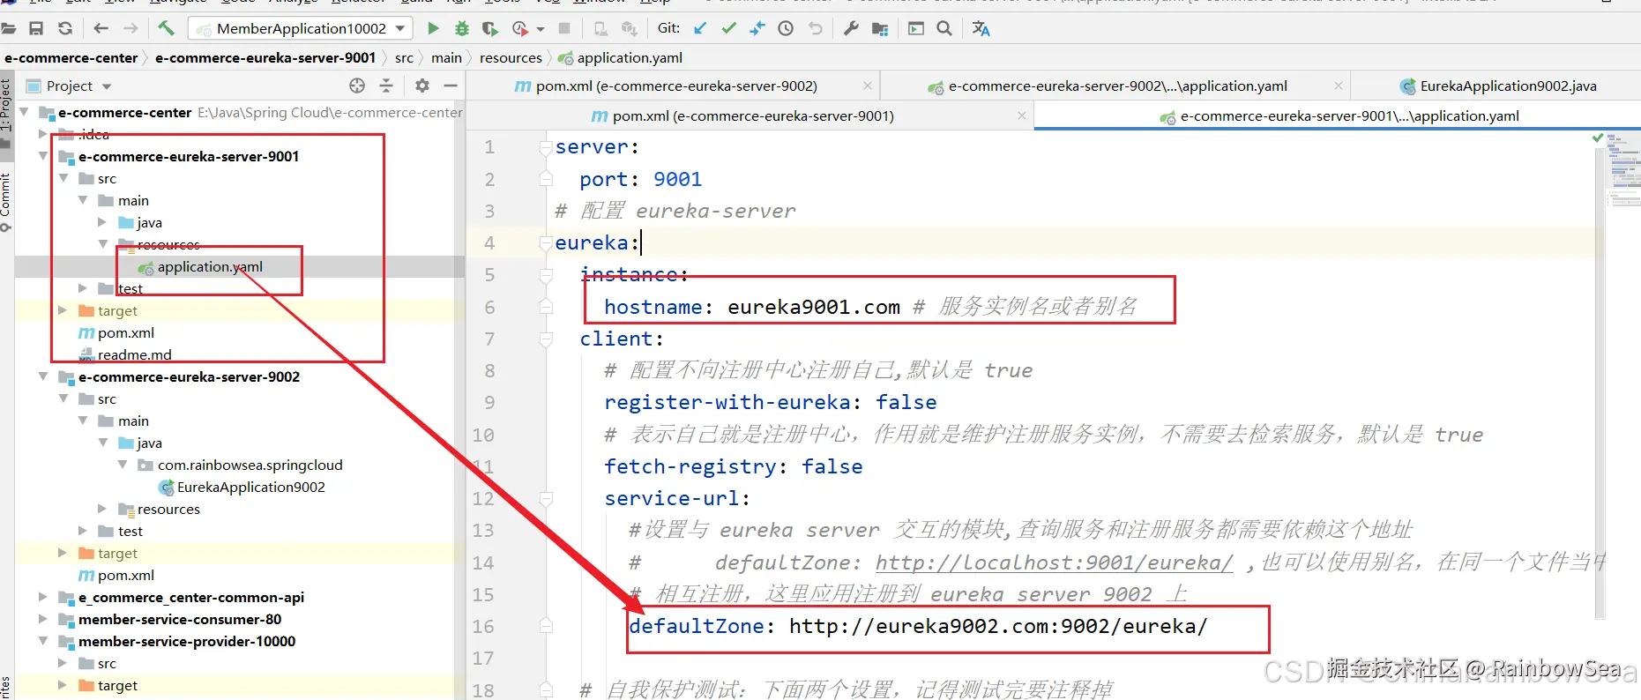Select readme.md in project tree

click(134, 354)
